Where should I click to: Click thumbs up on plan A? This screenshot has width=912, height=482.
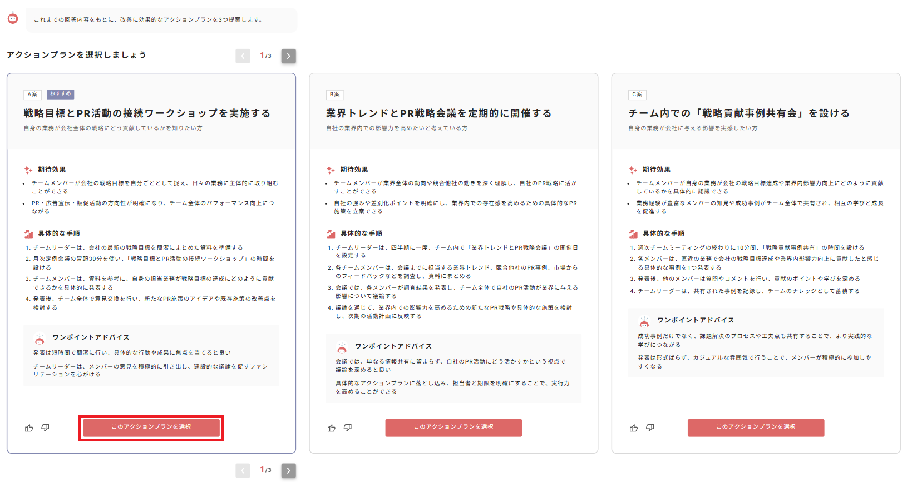[29, 428]
